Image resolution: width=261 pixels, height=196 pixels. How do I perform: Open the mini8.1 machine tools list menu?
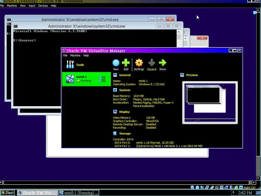pos(102,79)
